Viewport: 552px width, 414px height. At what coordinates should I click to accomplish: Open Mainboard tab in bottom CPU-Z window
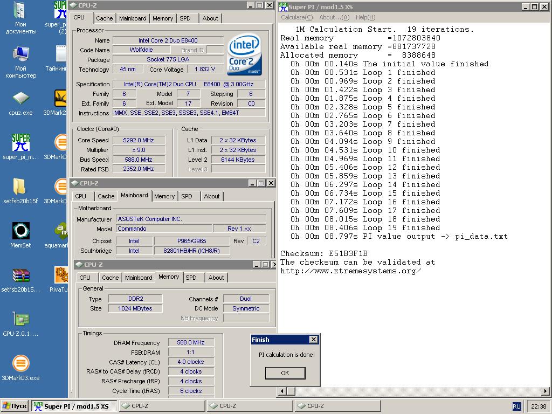click(139, 278)
